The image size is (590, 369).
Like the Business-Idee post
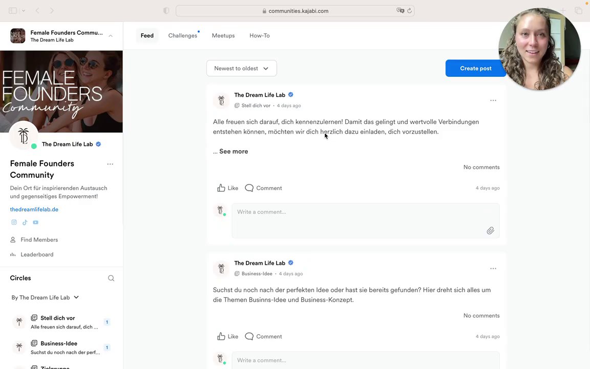pyautogui.click(x=227, y=337)
